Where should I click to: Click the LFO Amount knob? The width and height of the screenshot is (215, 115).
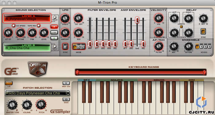pos(65,33)
